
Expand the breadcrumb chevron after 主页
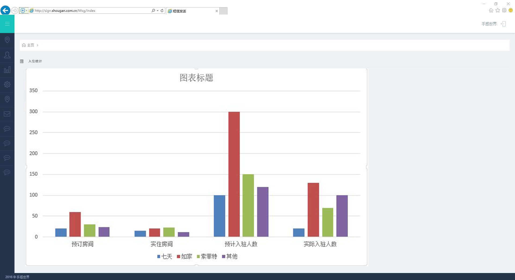(38, 45)
